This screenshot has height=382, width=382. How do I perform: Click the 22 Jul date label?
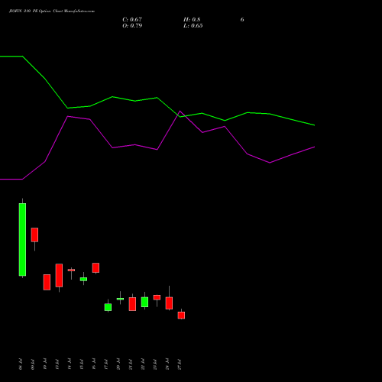[x=143, y=364]
